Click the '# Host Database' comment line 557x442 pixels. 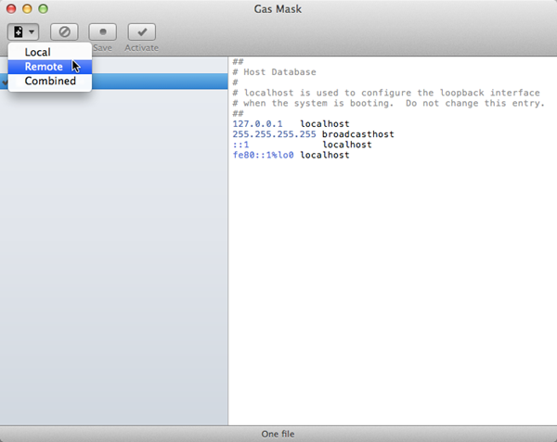tap(274, 72)
